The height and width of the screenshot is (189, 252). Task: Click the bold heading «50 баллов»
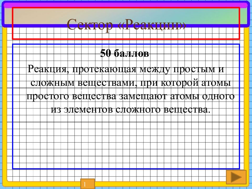click(124, 53)
